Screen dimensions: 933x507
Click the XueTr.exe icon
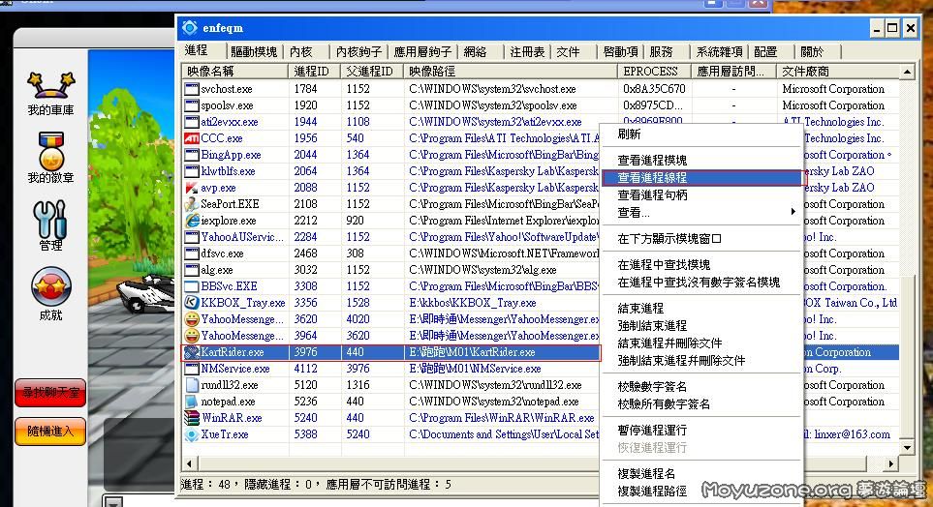pyautogui.click(x=192, y=434)
